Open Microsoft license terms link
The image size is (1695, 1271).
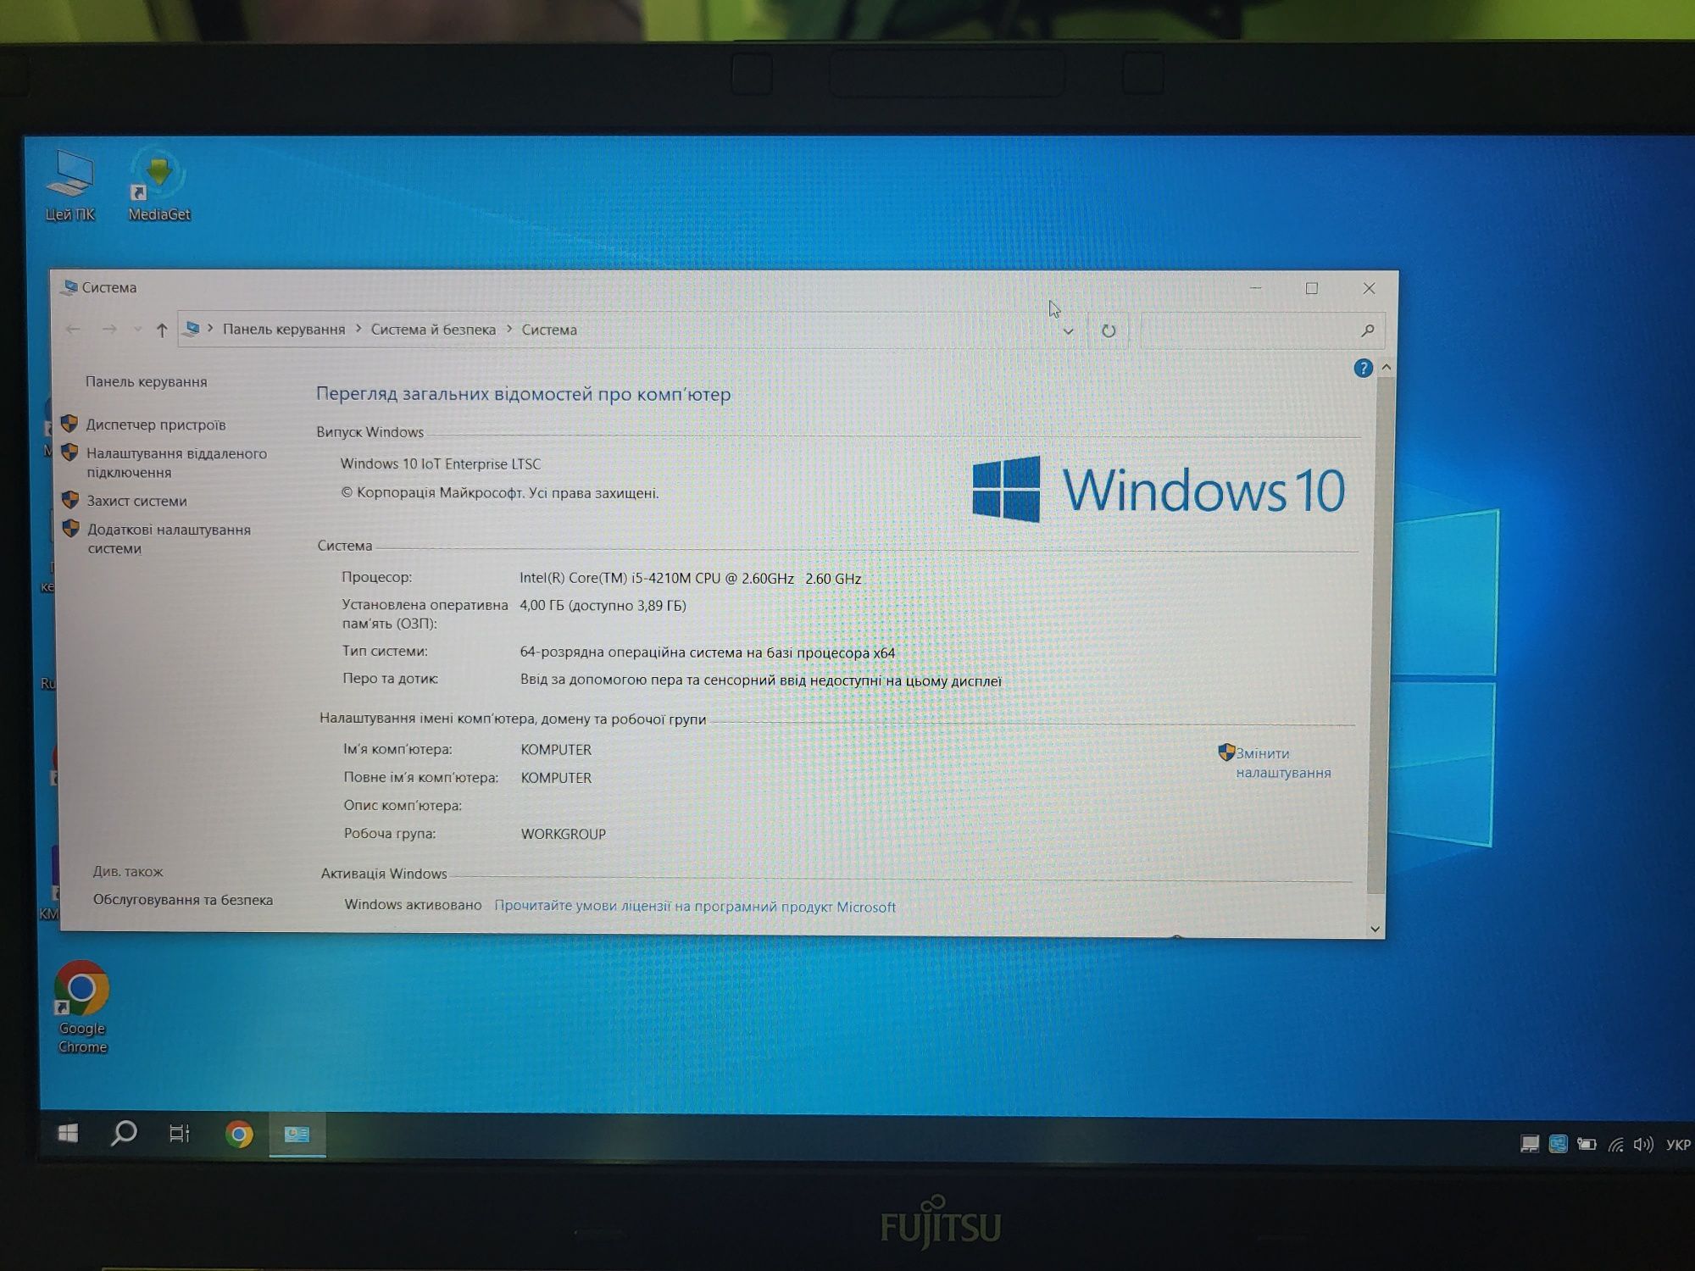pos(695,907)
